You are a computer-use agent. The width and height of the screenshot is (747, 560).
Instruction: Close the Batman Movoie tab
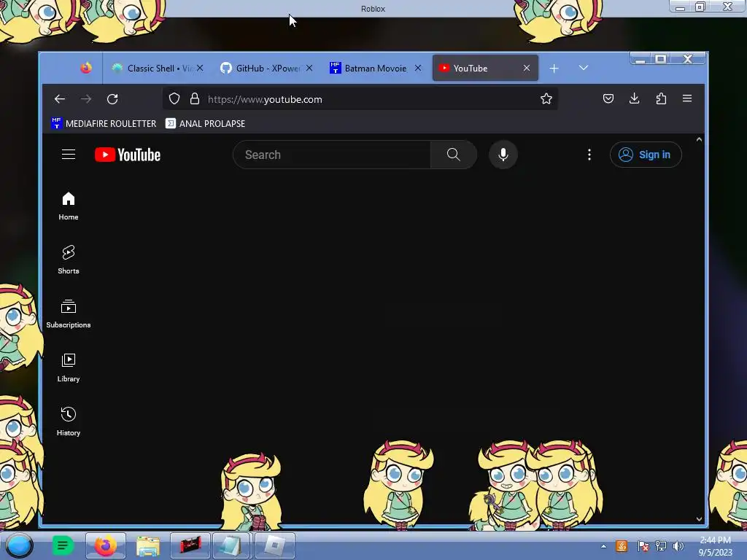point(418,68)
